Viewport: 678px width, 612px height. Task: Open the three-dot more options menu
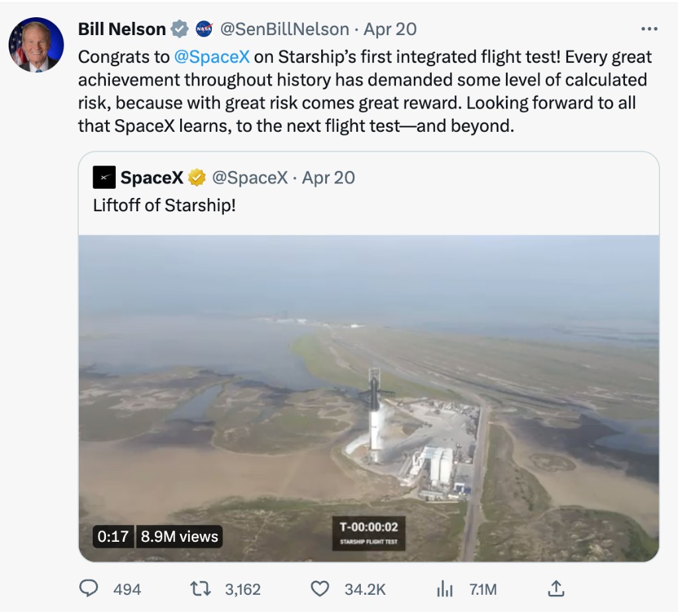click(650, 29)
